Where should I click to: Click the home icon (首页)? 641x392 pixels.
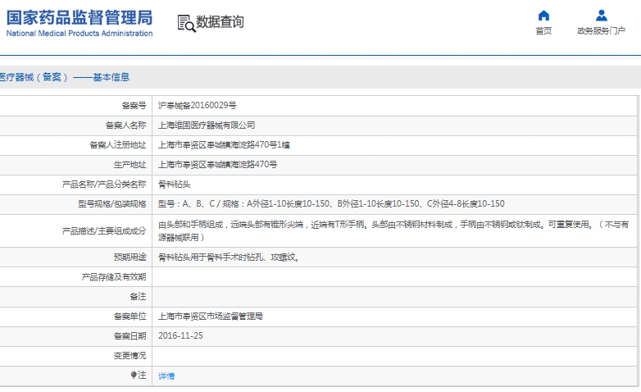pos(543,16)
